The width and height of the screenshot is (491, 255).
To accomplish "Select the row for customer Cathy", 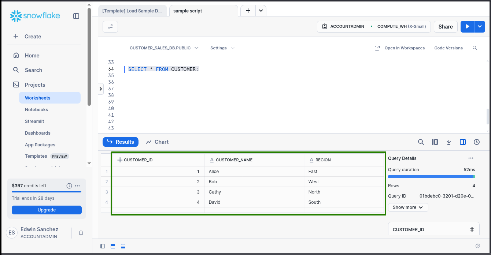I will point(220,192).
